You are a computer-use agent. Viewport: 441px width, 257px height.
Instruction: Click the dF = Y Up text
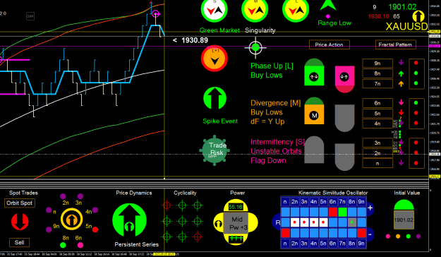click(x=267, y=121)
